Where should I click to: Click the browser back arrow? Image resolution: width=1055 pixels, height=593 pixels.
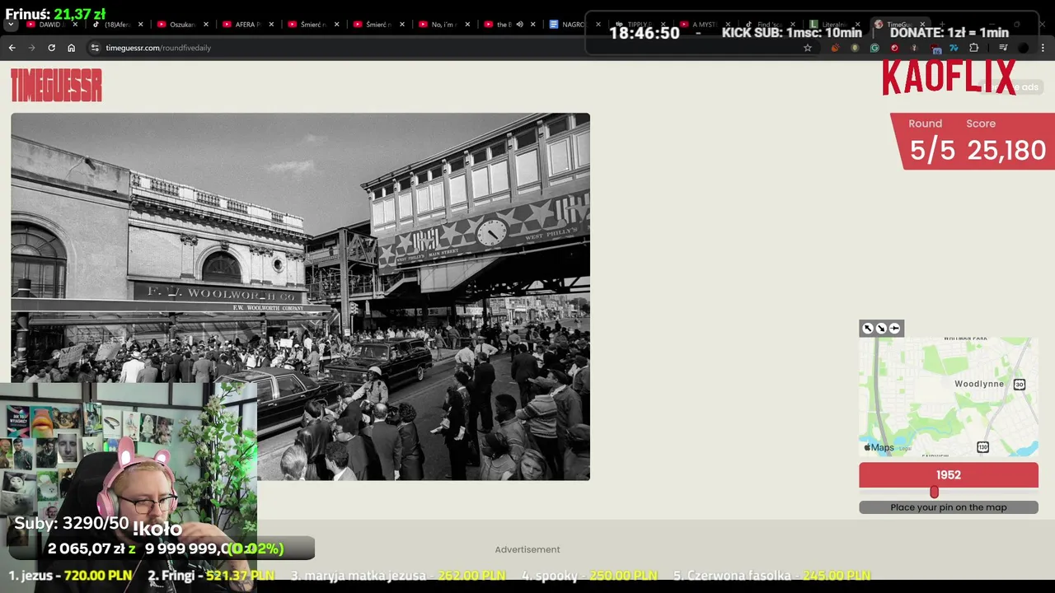tap(12, 48)
